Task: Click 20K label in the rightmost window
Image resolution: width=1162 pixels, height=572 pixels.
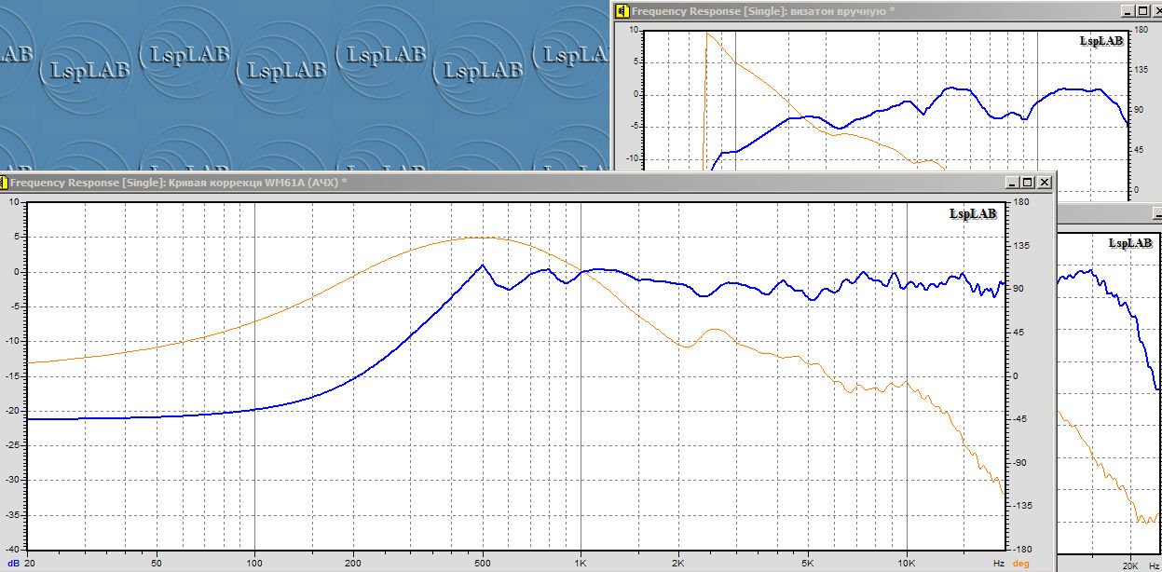Action: point(1129,565)
